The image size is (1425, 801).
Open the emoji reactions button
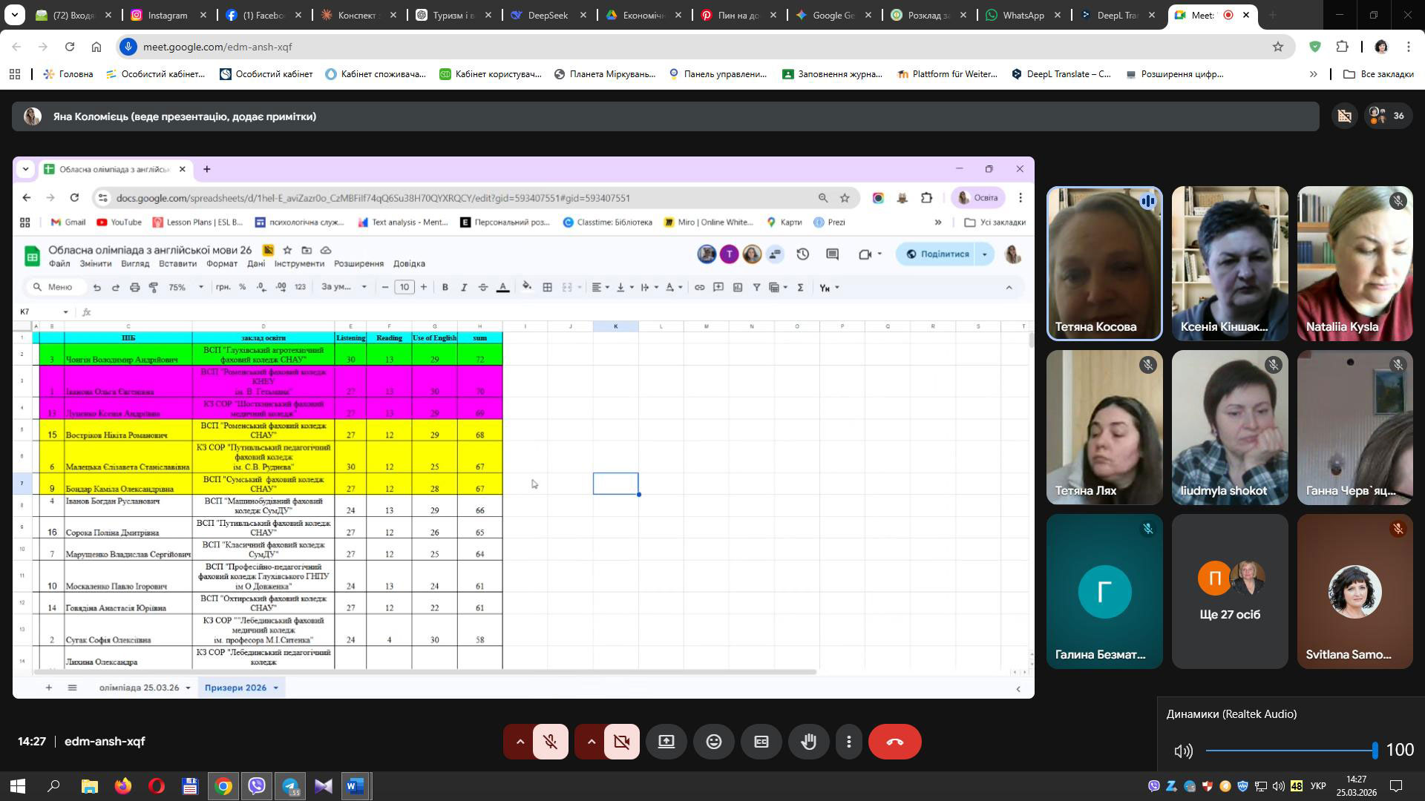coord(713,742)
